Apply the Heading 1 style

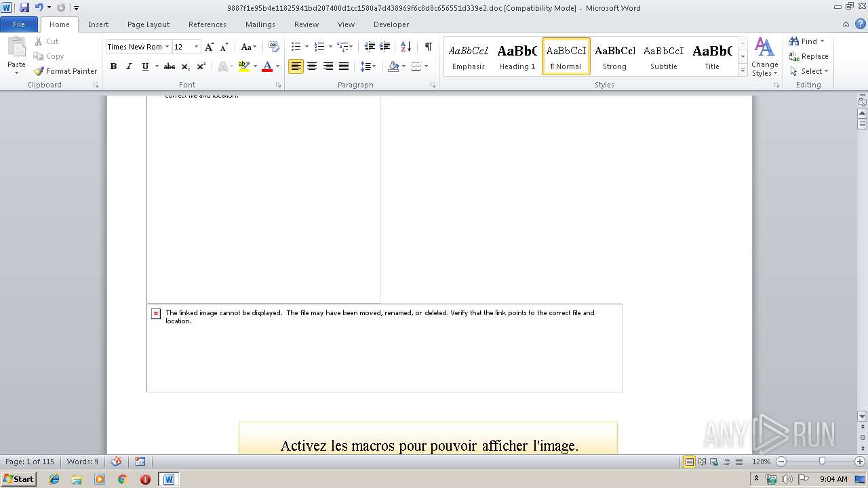click(517, 56)
